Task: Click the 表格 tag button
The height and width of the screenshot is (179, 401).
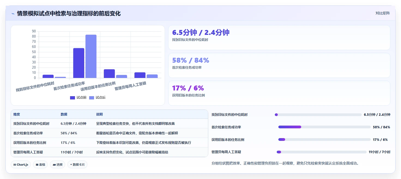Action: [x=40, y=165]
